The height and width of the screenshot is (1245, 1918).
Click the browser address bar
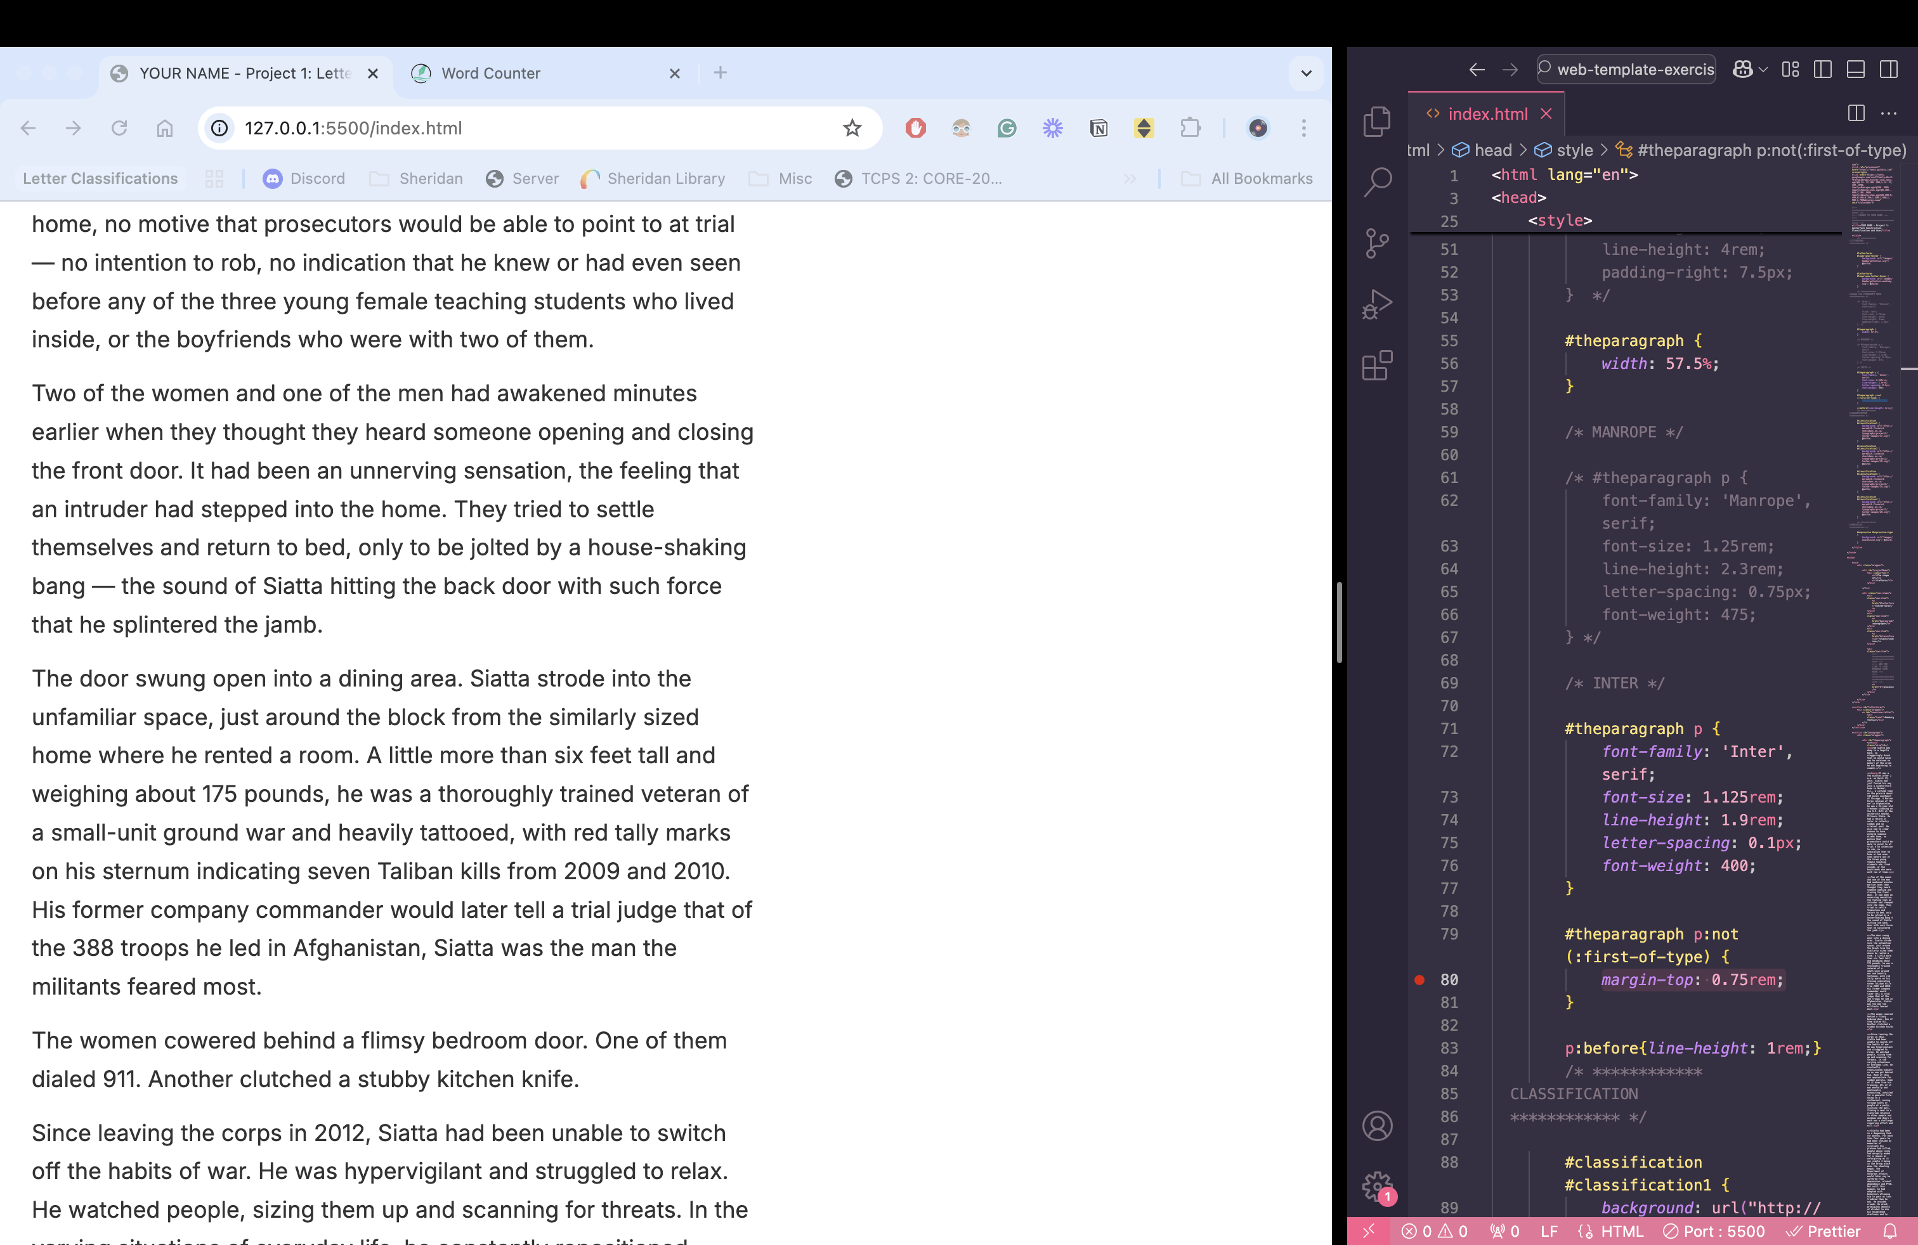coord(483,128)
